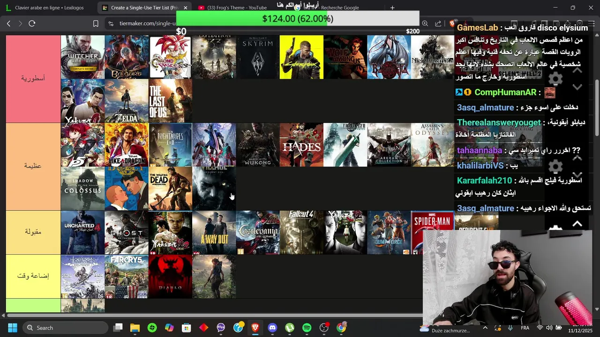Select the Persona 5 cover
Image resolution: width=600 pixels, height=337 pixels.
82,145
